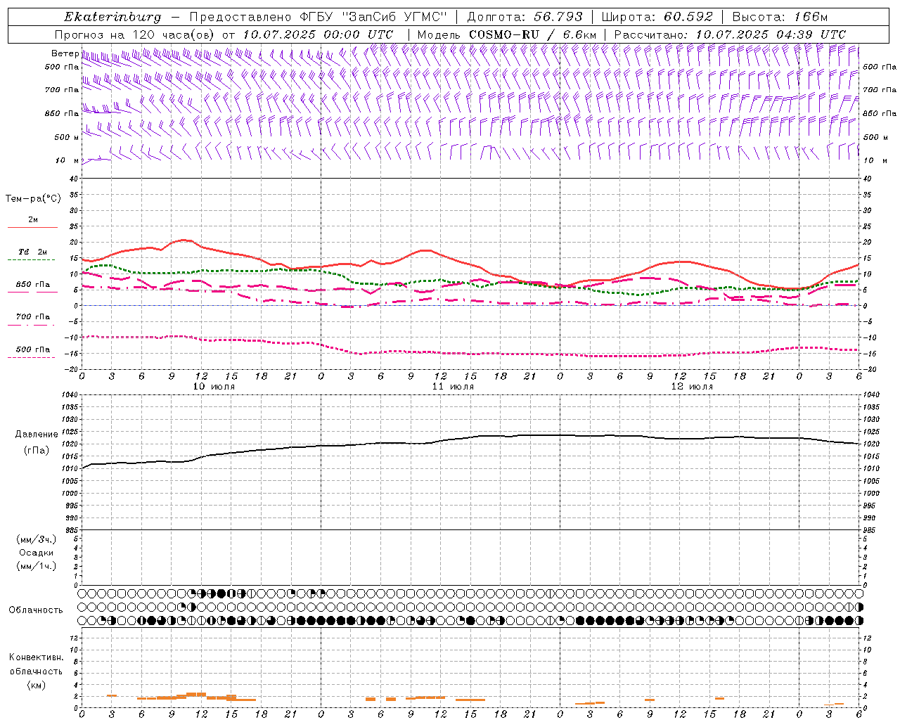This screenshot has width=900, height=720.
Task: Click the "Облачность" cloud rows label
Action: [36, 610]
